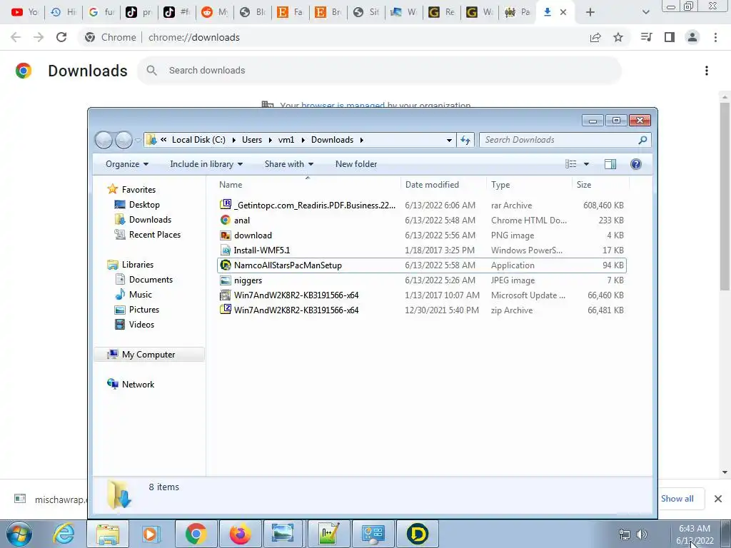Open the address bar history dropdown
731x548 pixels.
pos(449,140)
